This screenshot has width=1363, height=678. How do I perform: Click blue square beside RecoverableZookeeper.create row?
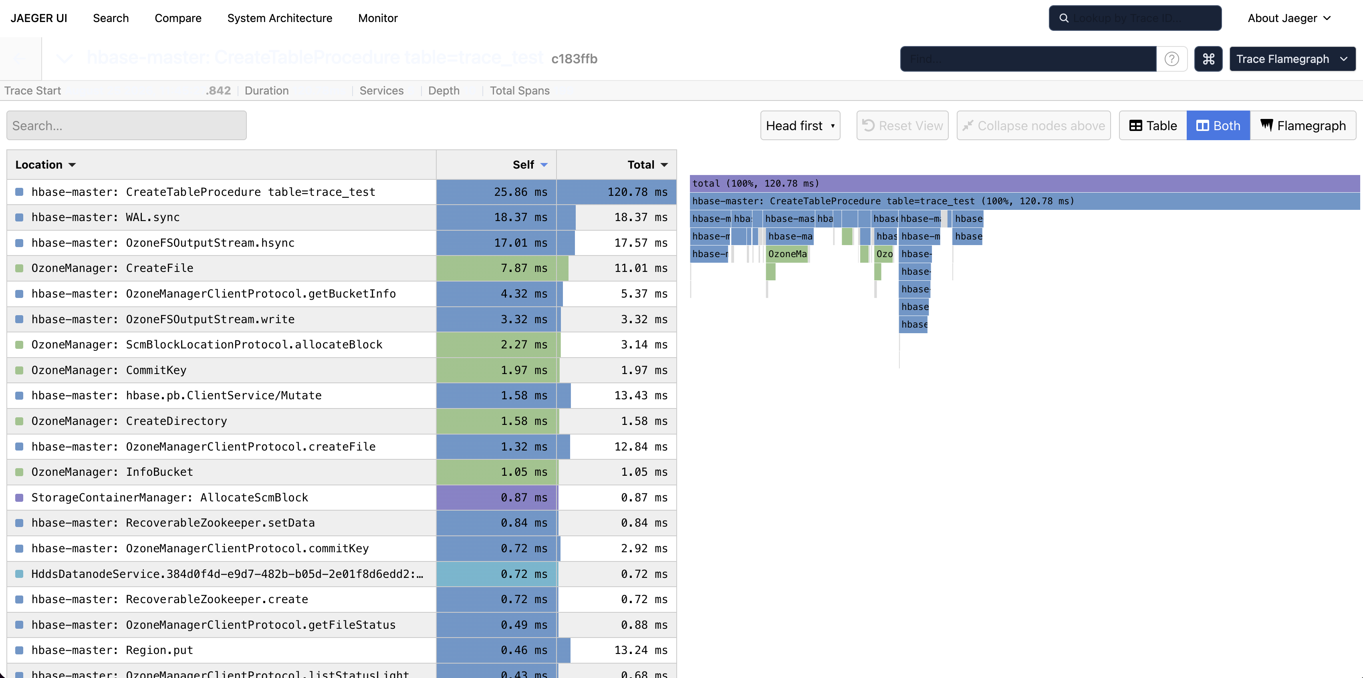tap(20, 599)
